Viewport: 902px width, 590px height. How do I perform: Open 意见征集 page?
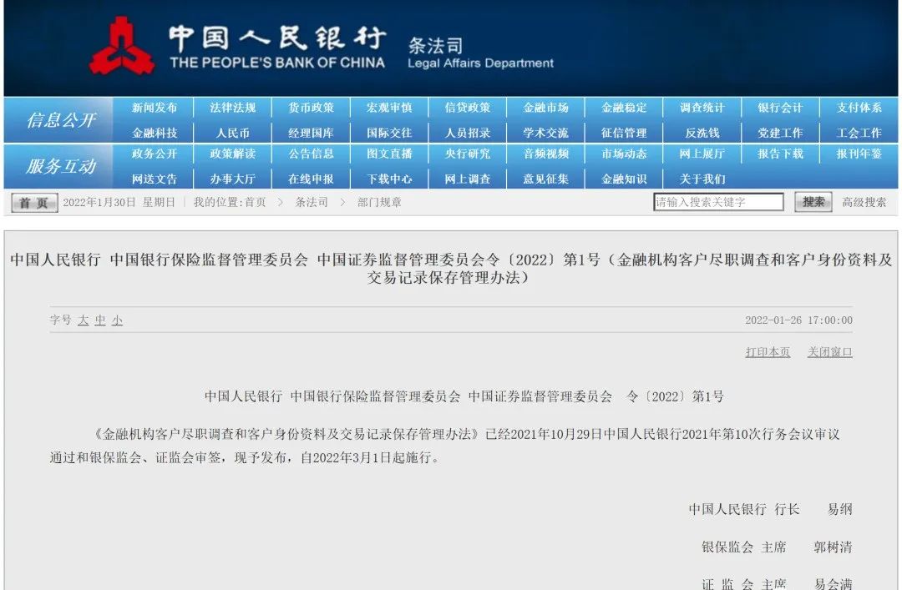click(x=546, y=179)
